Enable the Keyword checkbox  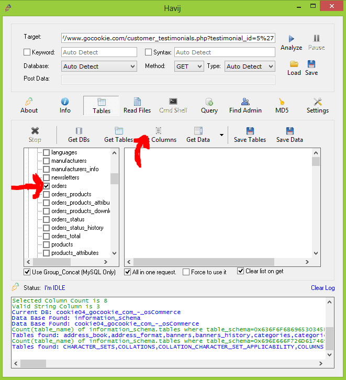point(27,52)
